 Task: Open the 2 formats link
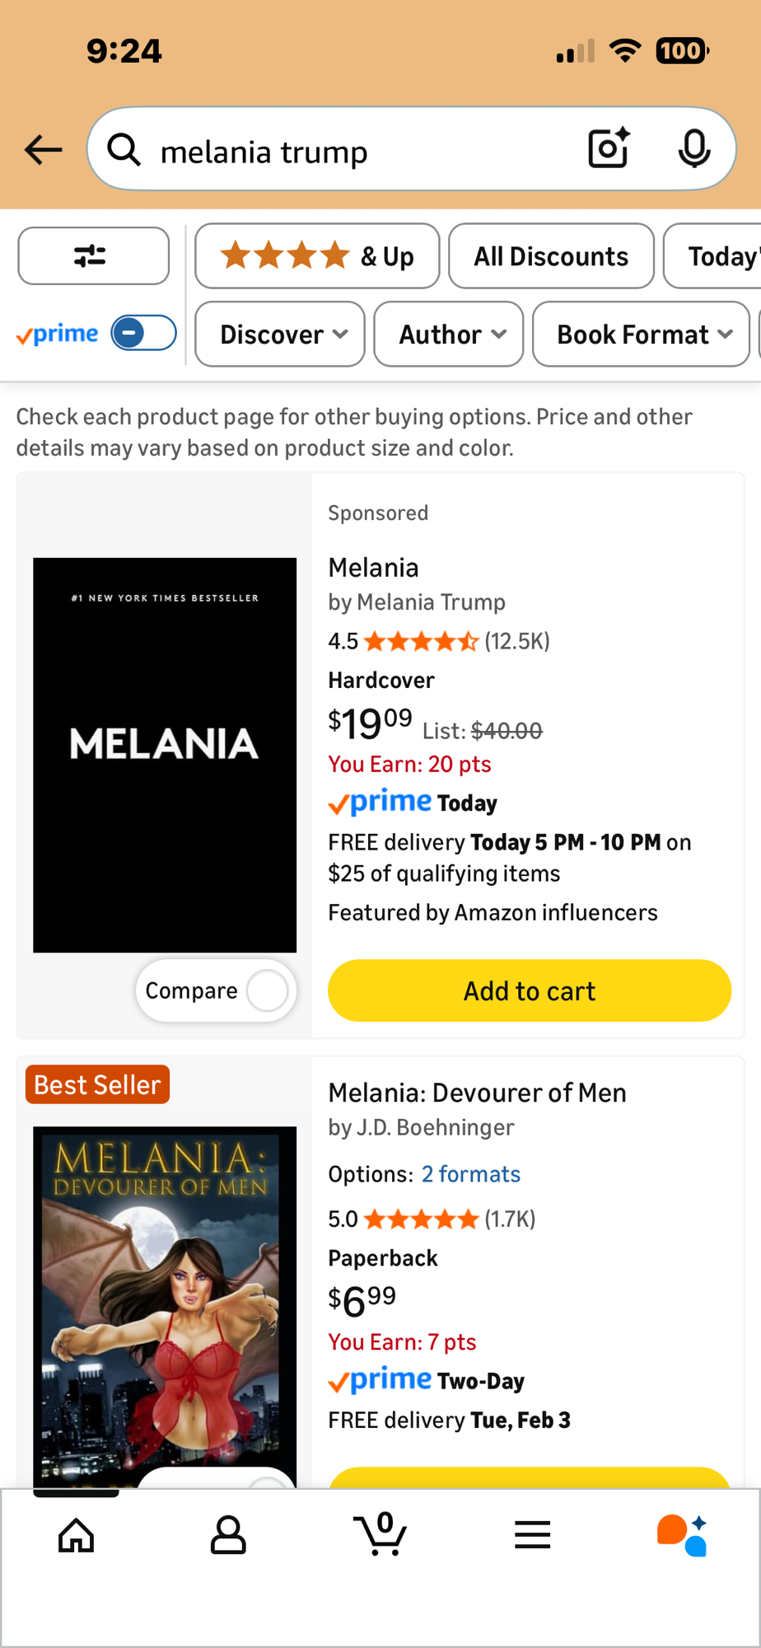coord(471,1174)
